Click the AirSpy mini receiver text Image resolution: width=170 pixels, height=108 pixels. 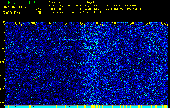[x=112, y=9]
